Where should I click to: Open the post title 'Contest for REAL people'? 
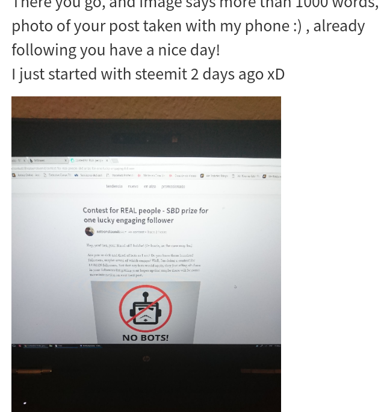click(146, 215)
